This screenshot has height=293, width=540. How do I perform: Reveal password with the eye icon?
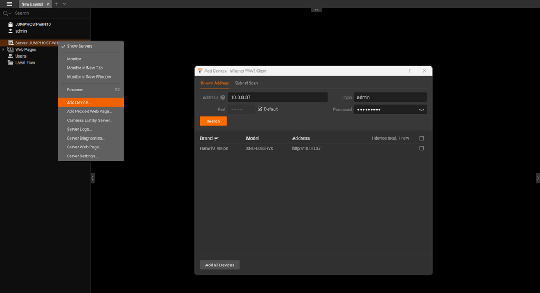421,110
